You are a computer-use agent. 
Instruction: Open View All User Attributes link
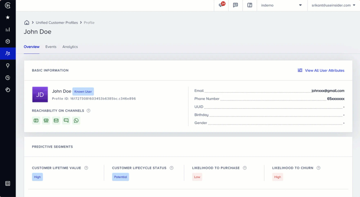[x=324, y=70]
